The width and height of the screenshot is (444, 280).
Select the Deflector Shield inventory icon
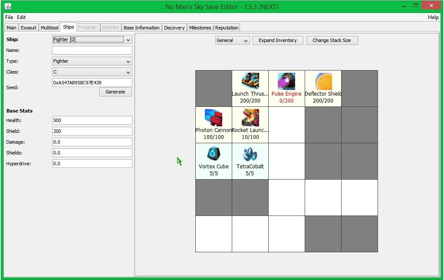323,81
